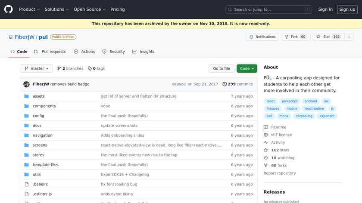Open the assets folder

click(x=39, y=96)
